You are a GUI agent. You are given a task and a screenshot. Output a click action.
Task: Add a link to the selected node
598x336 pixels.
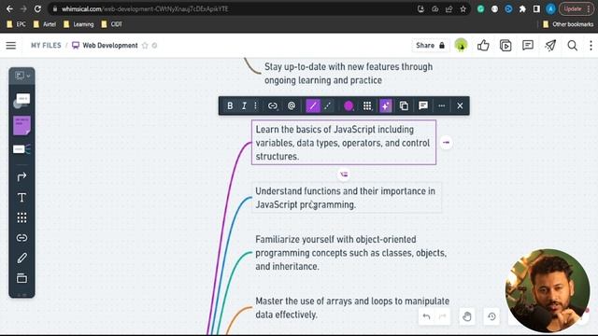272,105
